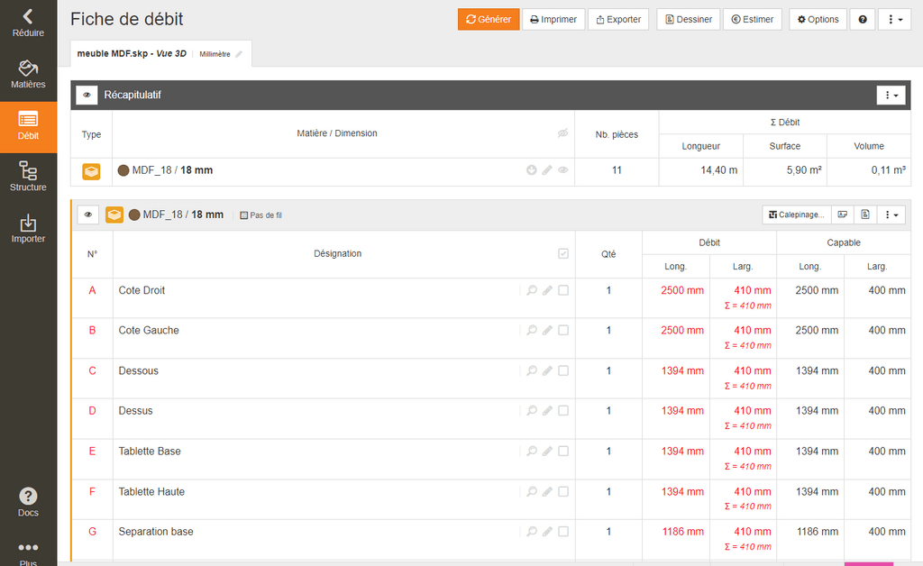The height and width of the screenshot is (566, 923).
Task: Click the magnifier icon on Cote Droit row
Action: (x=532, y=290)
